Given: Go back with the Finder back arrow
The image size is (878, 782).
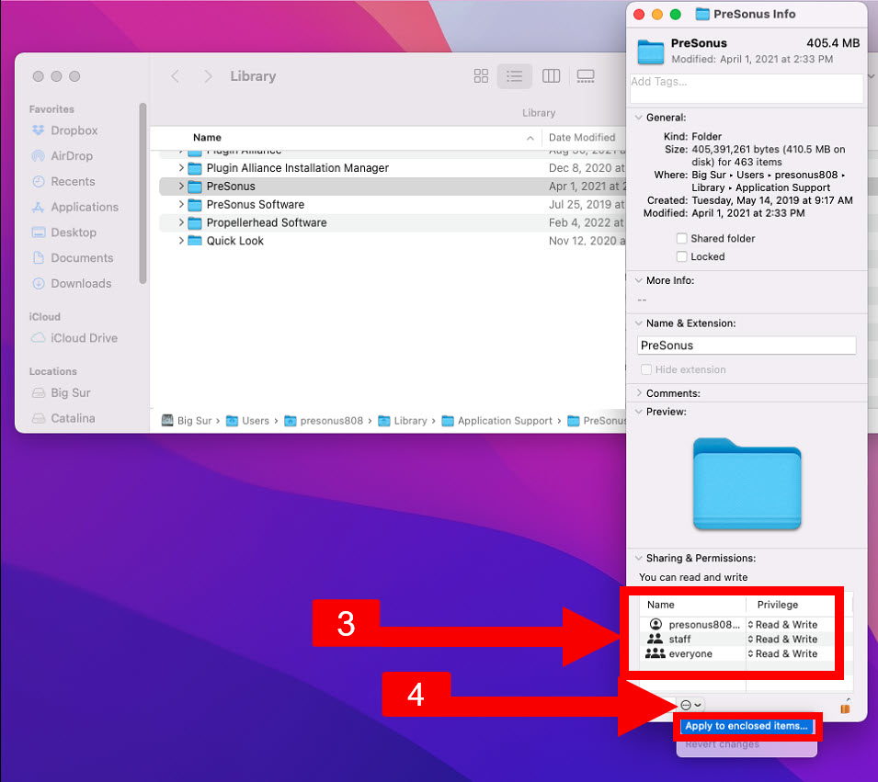Looking at the screenshot, I should click(x=176, y=76).
